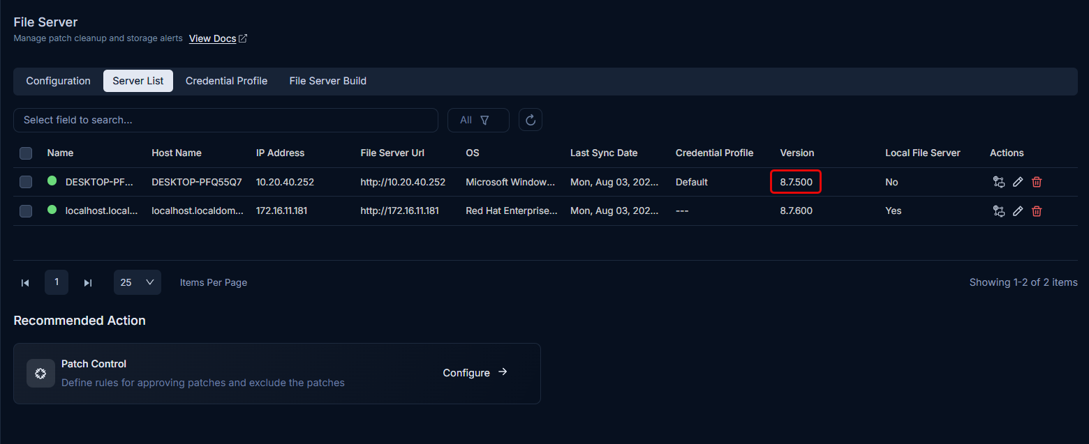Click host name DESKTOP-PFQ55Q7 cell
This screenshot has width=1089, height=444.
pos(197,182)
